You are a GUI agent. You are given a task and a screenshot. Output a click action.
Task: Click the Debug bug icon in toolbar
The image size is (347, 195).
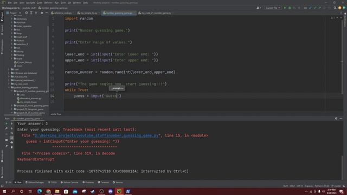(290, 8)
